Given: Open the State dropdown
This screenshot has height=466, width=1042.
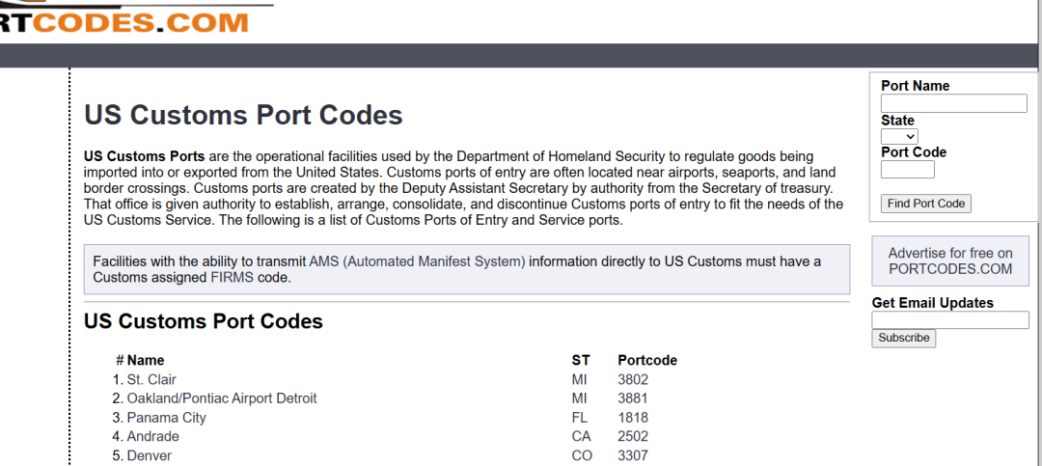Looking at the screenshot, I should [x=899, y=137].
